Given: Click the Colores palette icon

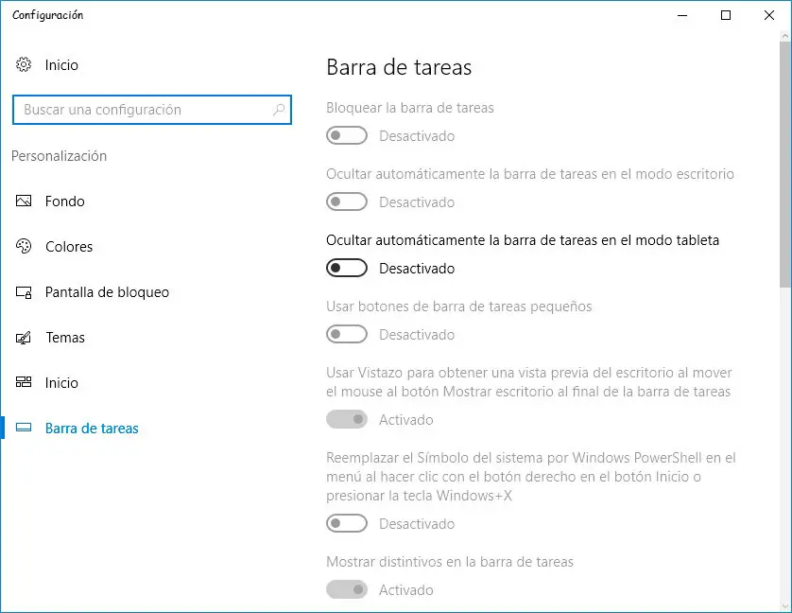Looking at the screenshot, I should coord(25,247).
